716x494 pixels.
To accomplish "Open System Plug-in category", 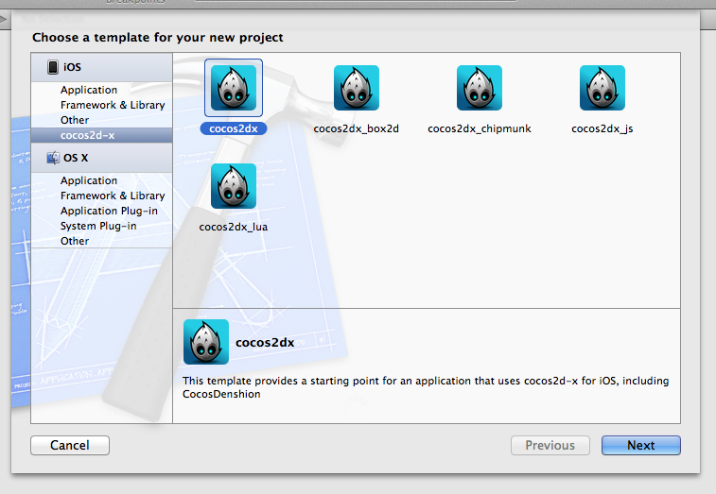I will 98,226.
